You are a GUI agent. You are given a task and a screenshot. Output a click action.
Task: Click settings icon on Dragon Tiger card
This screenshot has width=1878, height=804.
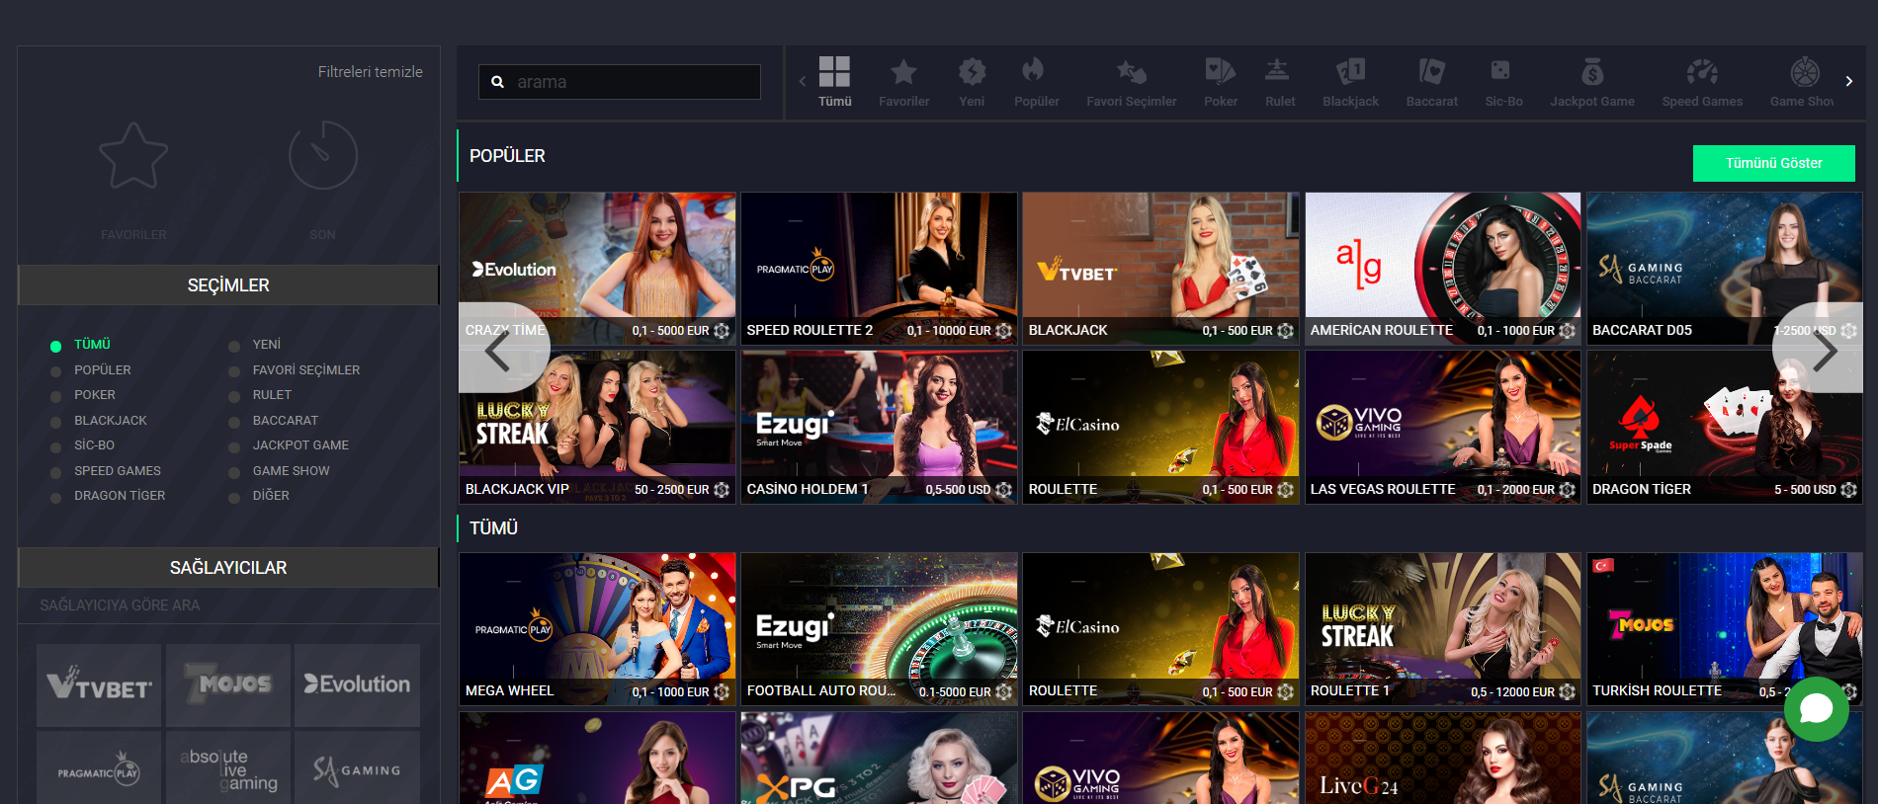pos(1848,490)
